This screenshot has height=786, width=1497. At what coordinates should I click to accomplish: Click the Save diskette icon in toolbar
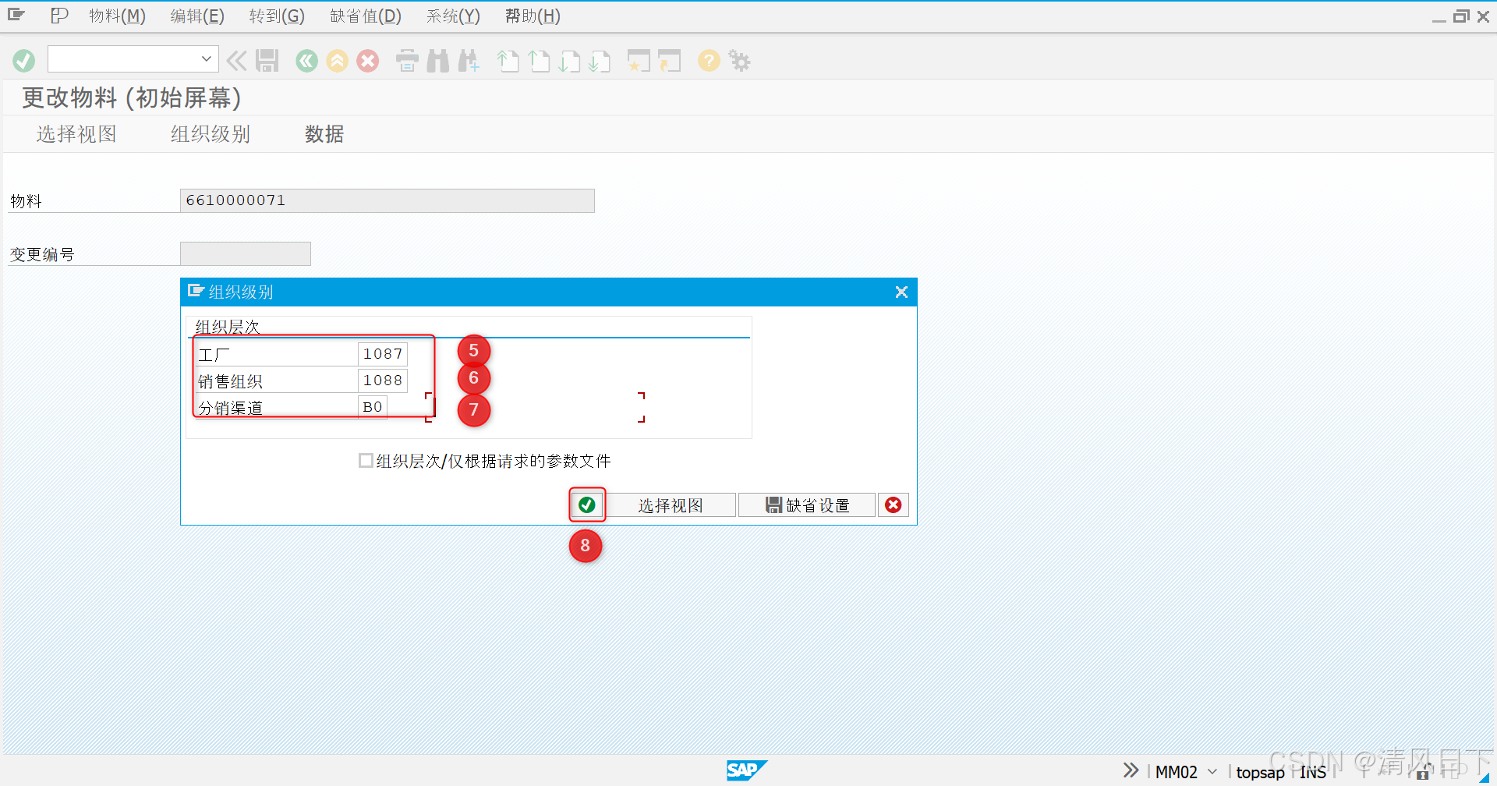coord(267,60)
